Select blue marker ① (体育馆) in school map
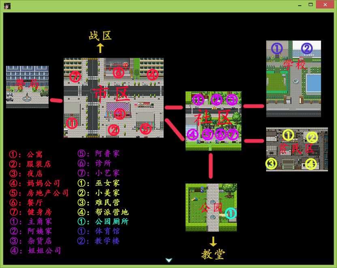The image size is (337, 268). [x=277, y=49]
